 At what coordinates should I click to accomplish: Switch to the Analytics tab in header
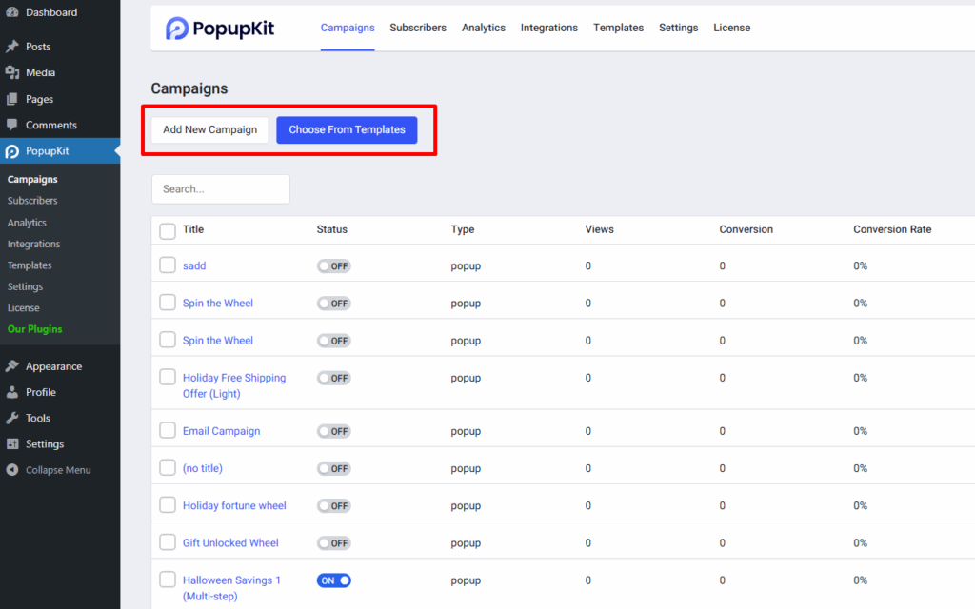tap(483, 28)
